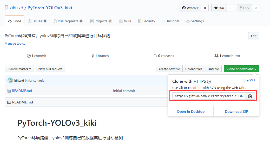
Task: View the Insights tab
Action: tap(171, 21)
